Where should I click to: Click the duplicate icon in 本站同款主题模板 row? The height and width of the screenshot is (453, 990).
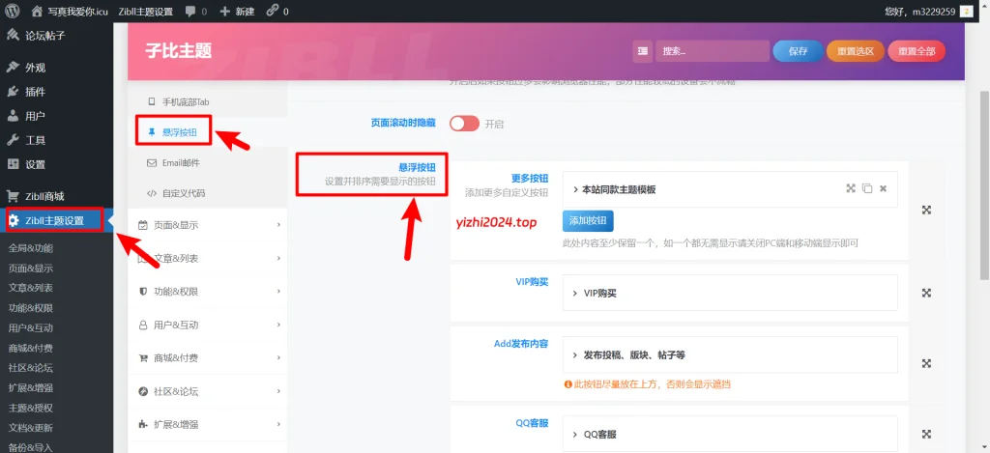click(867, 188)
